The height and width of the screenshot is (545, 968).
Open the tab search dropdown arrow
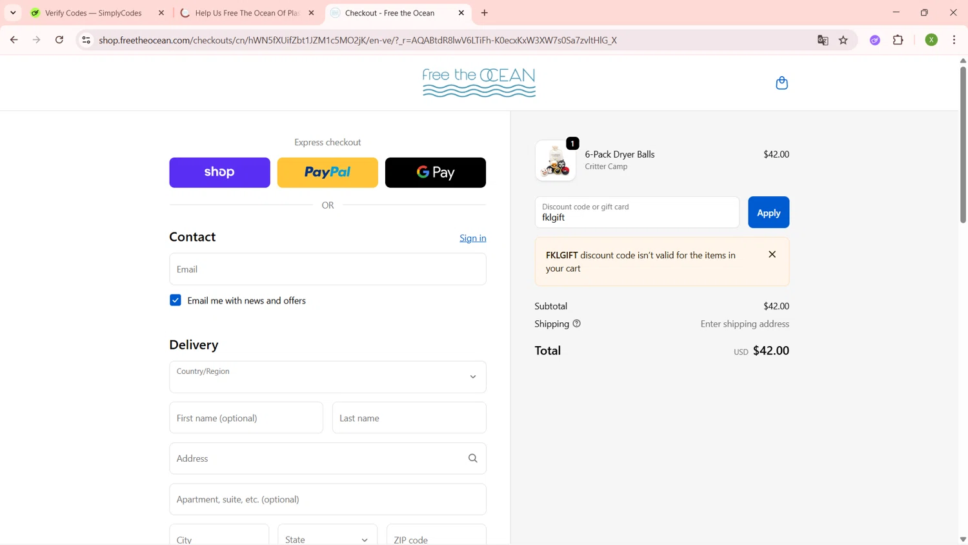pyautogui.click(x=13, y=13)
